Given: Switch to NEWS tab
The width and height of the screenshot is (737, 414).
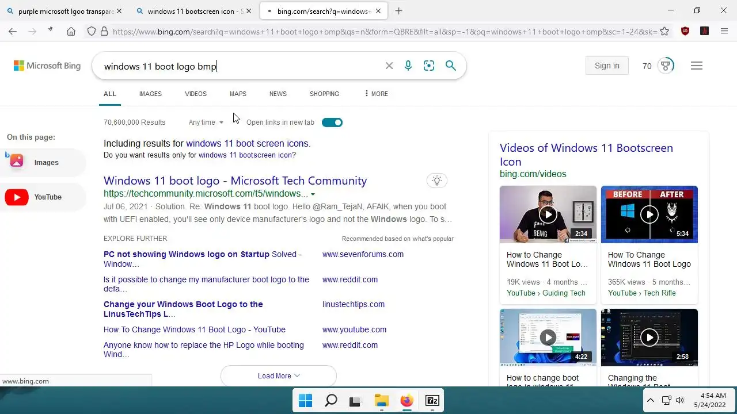Looking at the screenshot, I should click(278, 94).
